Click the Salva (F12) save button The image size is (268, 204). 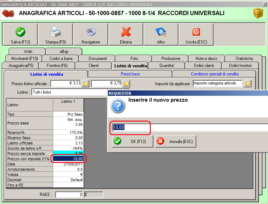20,35
